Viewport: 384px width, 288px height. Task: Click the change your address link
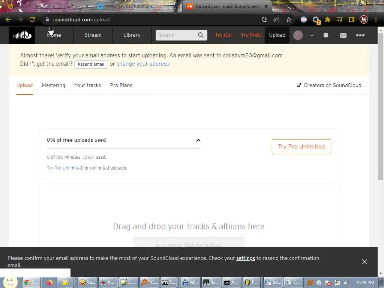pyautogui.click(x=143, y=64)
